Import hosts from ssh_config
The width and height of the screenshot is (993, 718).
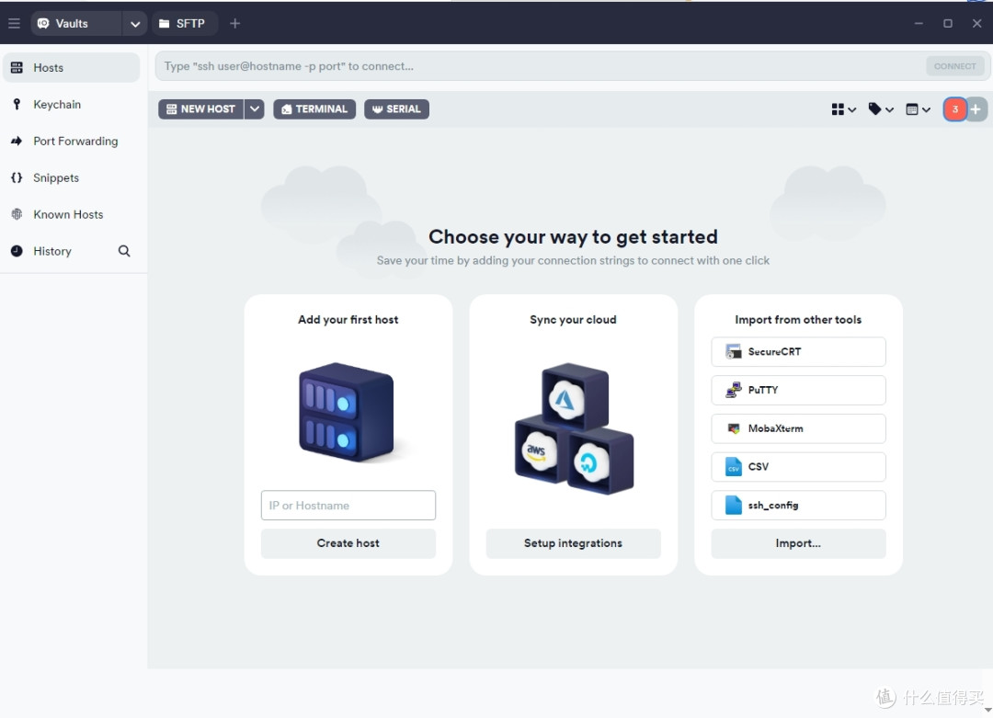[799, 506]
